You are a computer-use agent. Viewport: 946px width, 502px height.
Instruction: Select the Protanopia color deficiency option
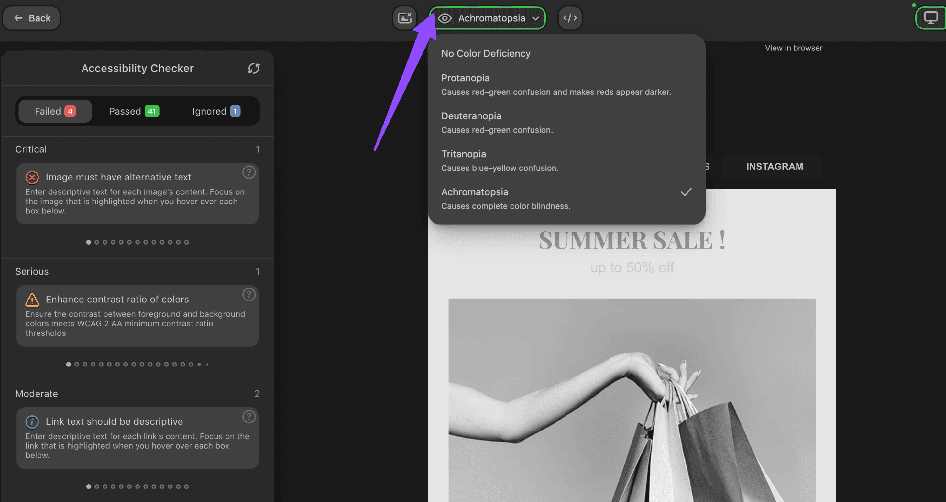[465, 78]
